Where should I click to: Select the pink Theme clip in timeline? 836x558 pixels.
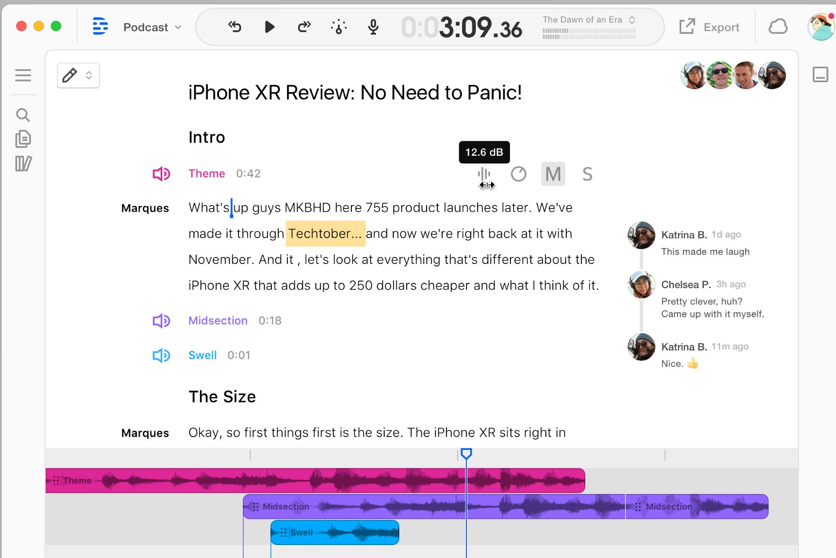(x=315, y=481)
